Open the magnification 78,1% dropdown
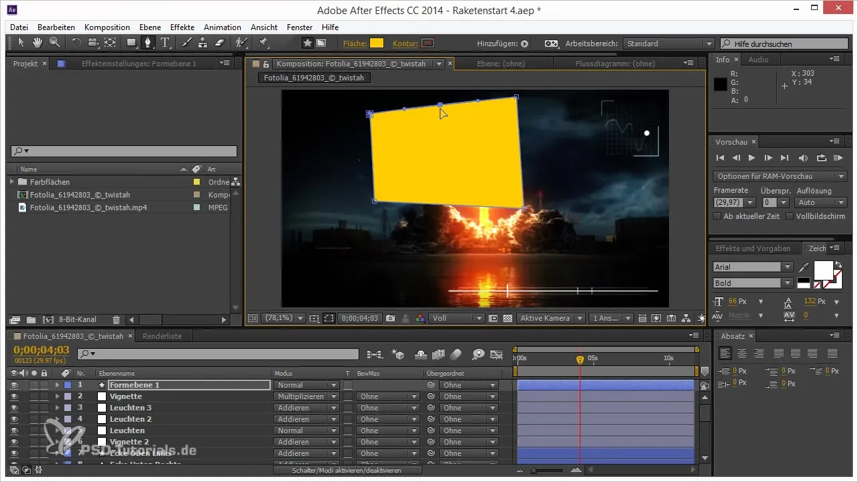858x482 pixels. [x=284, y=318]
